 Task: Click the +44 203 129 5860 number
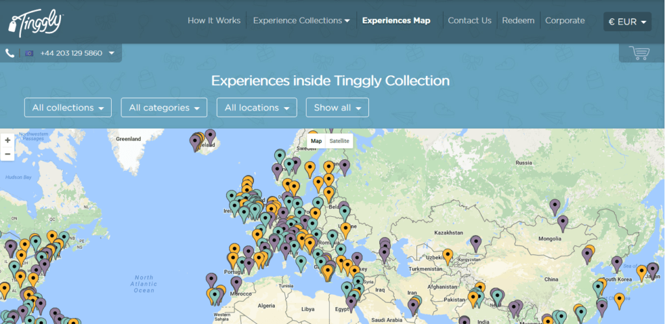click(x=71, y=53)
